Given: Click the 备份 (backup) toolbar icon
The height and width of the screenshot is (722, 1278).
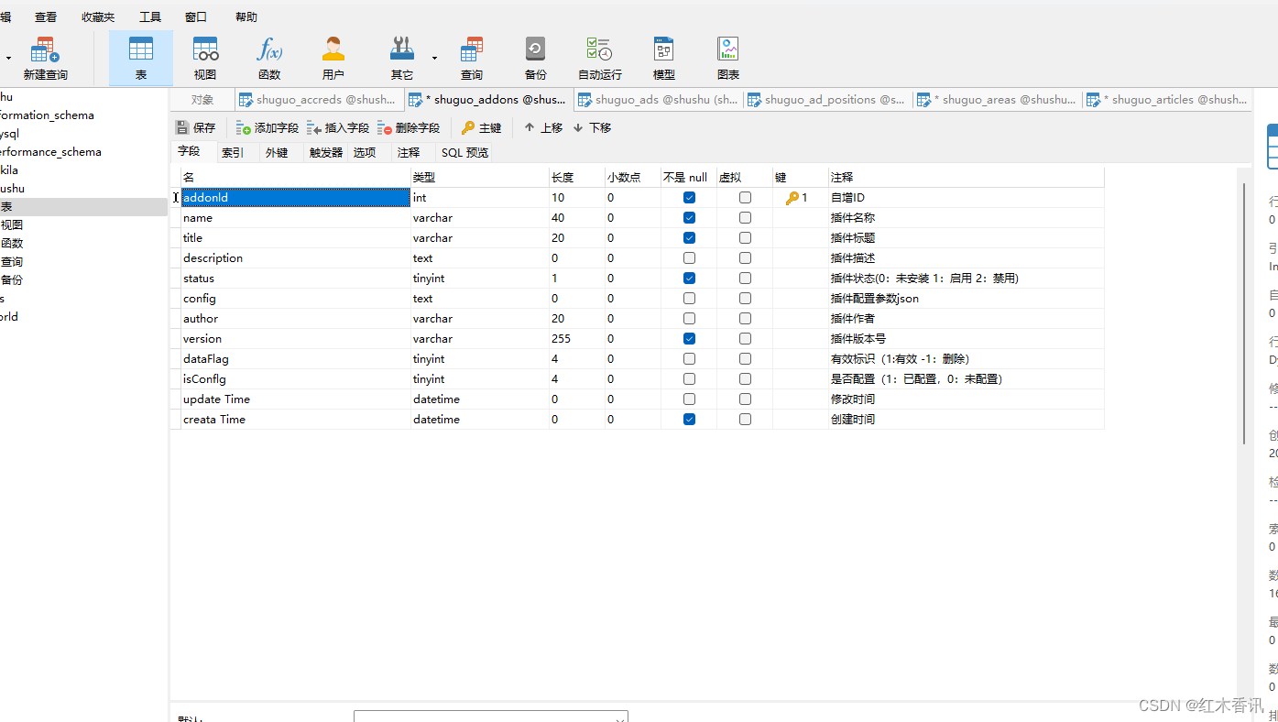Looking at the screenshot, I should [x=536, y=59].
